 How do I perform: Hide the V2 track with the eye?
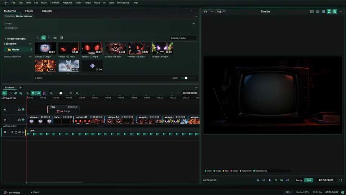click(23, 109)
